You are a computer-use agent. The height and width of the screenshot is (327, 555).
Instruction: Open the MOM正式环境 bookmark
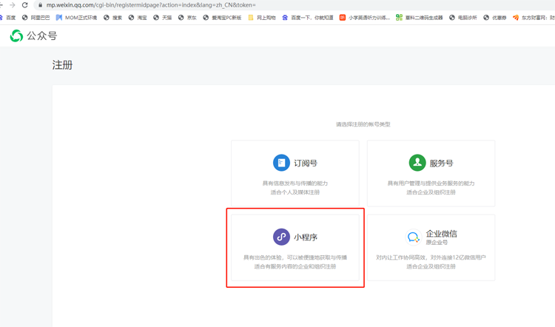point(76,18)
